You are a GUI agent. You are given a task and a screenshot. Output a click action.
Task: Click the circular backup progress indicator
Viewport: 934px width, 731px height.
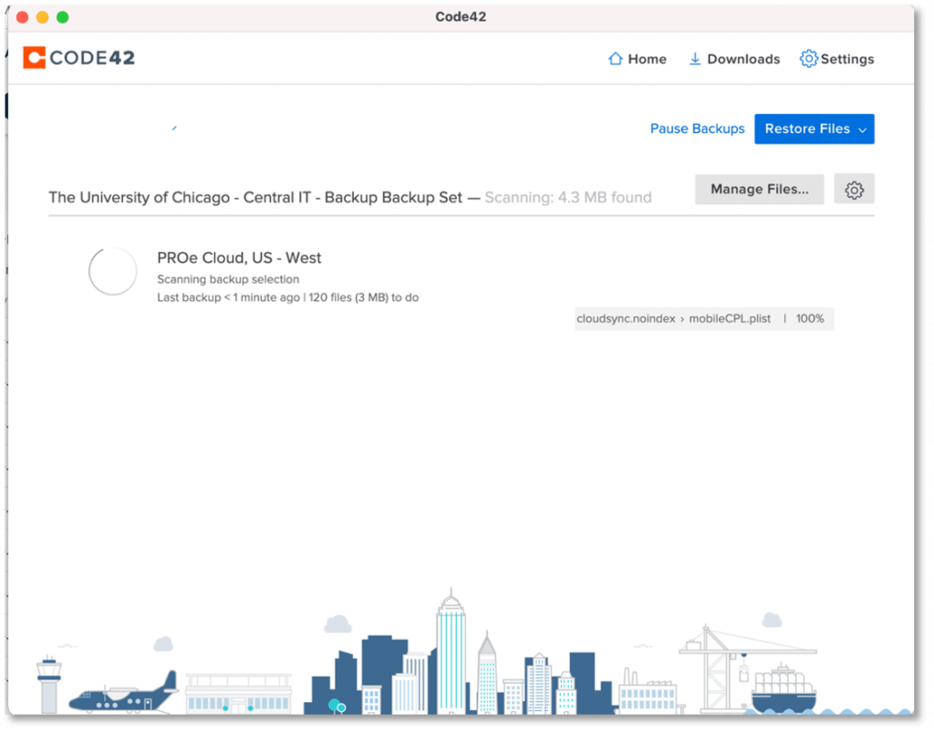pos(112,272)
